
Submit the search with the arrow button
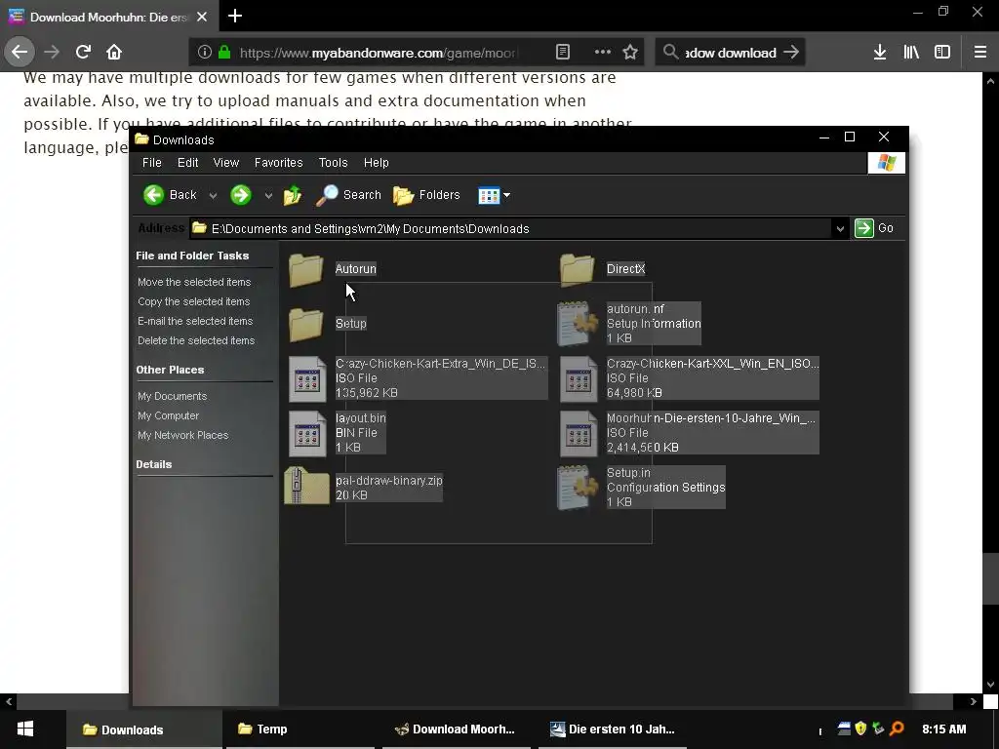point(791,53)
